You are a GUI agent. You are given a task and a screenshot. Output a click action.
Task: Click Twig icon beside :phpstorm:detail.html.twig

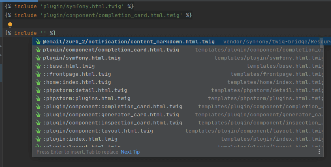[38, 90]
